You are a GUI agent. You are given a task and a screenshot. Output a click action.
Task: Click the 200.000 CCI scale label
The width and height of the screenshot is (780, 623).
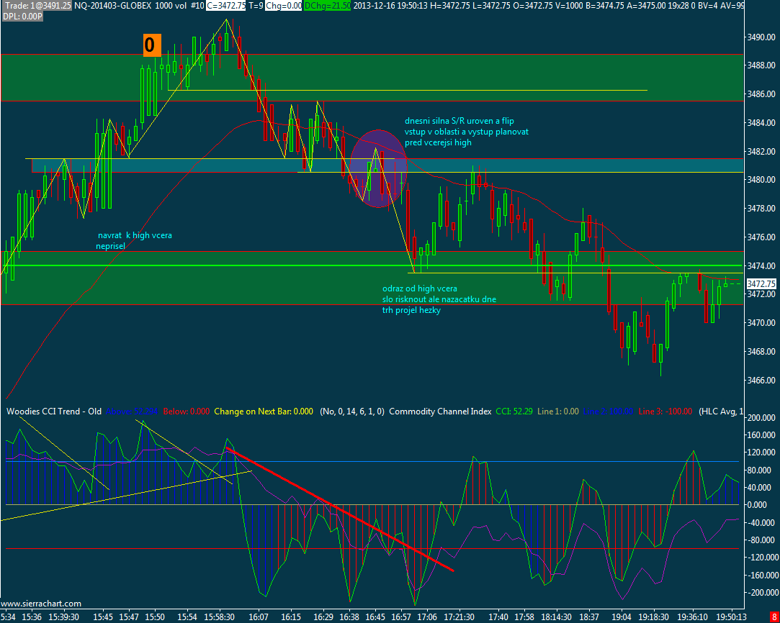pos(763,418)
